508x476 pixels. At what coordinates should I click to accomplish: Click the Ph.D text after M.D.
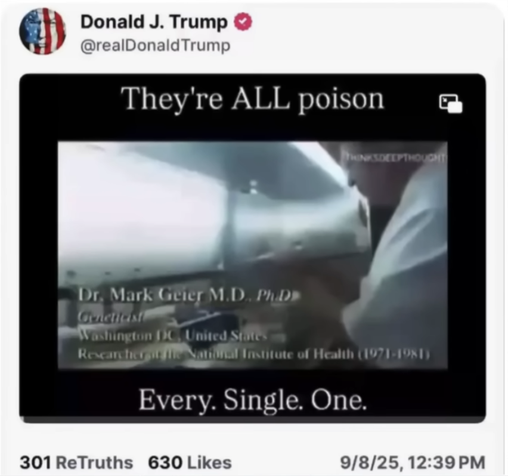(275, 295)
